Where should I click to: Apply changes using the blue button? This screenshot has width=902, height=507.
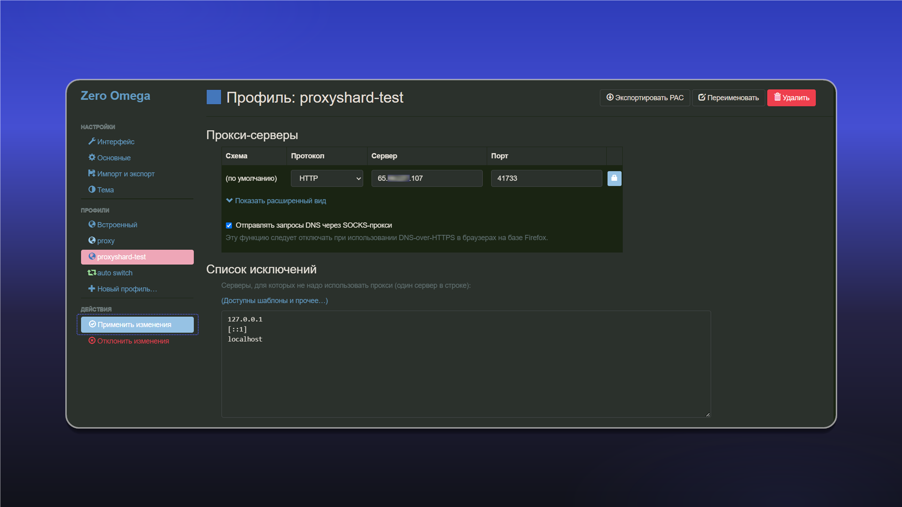(137, 324)
